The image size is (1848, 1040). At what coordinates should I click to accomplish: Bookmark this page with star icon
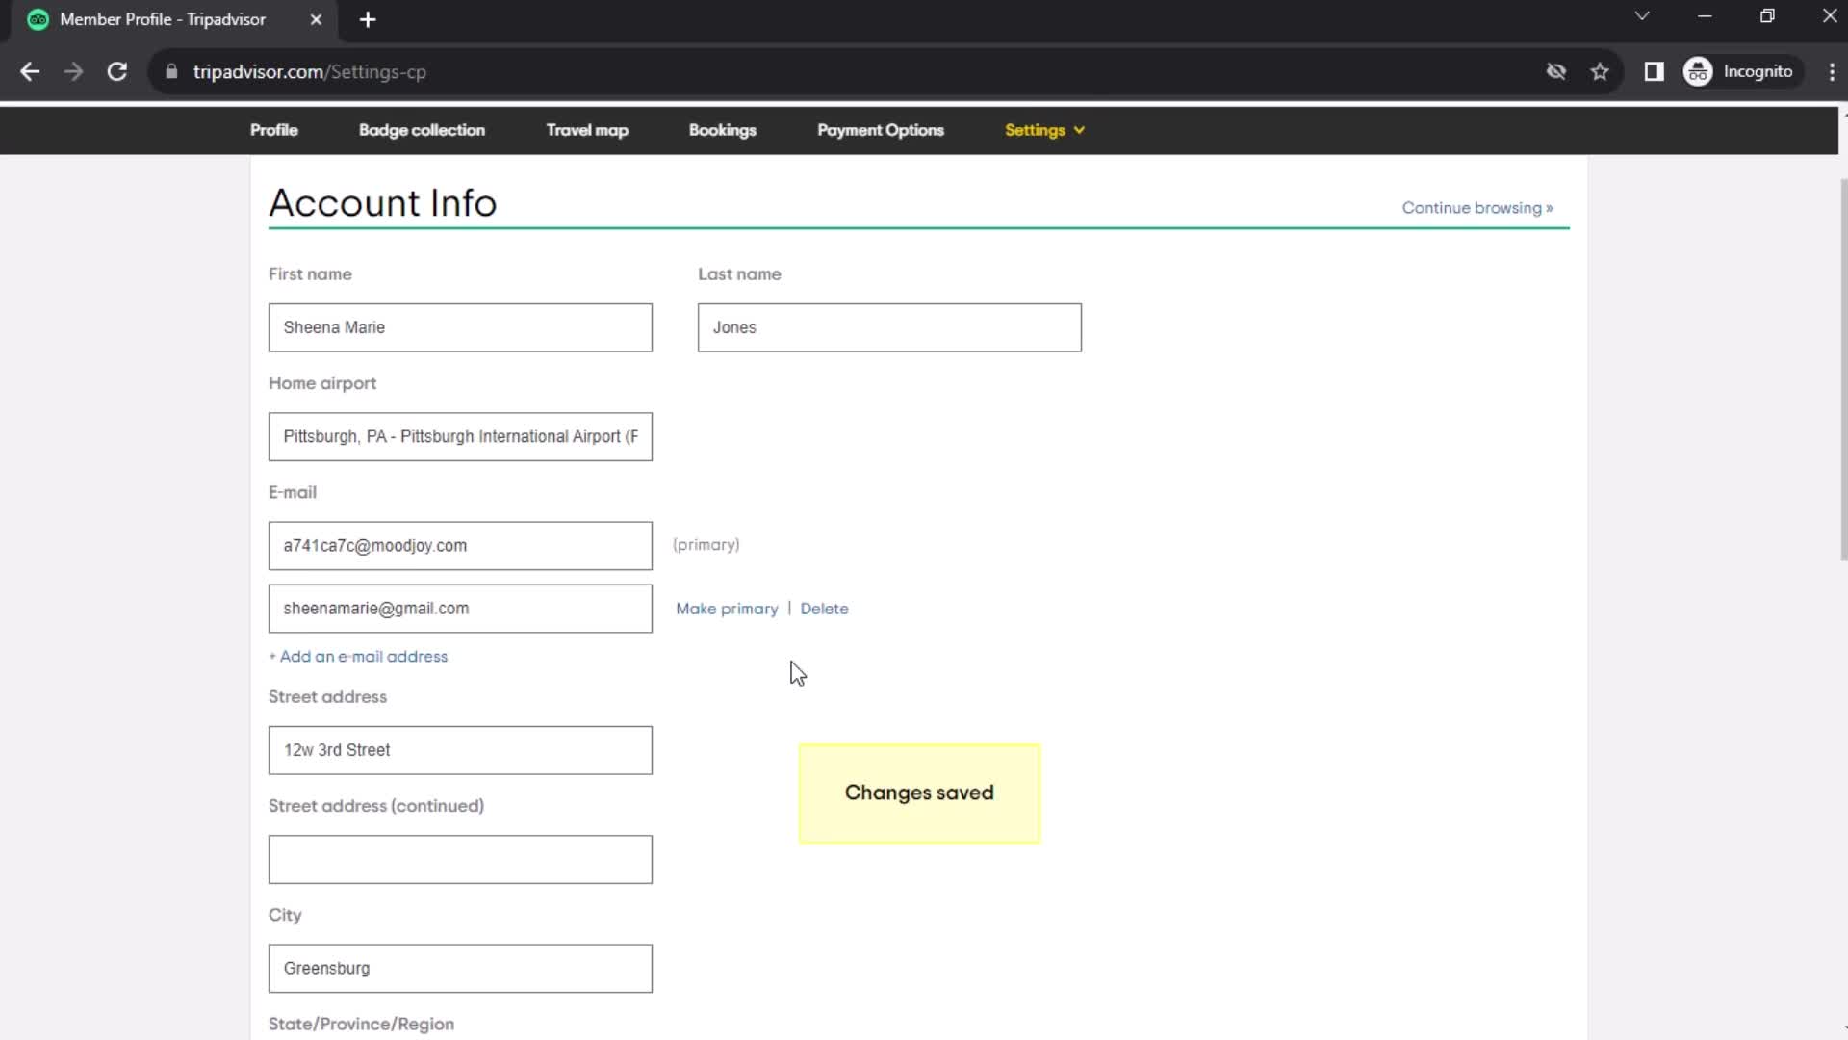tap(1599, 72)
